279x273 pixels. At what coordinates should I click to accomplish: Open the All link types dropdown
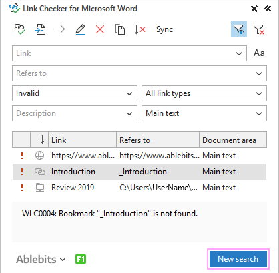coord(204,93)
